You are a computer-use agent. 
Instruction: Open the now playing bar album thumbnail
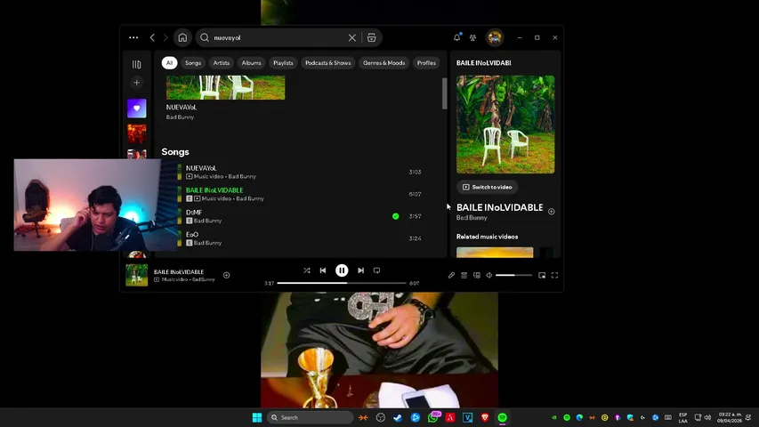(x=136, y=275)
